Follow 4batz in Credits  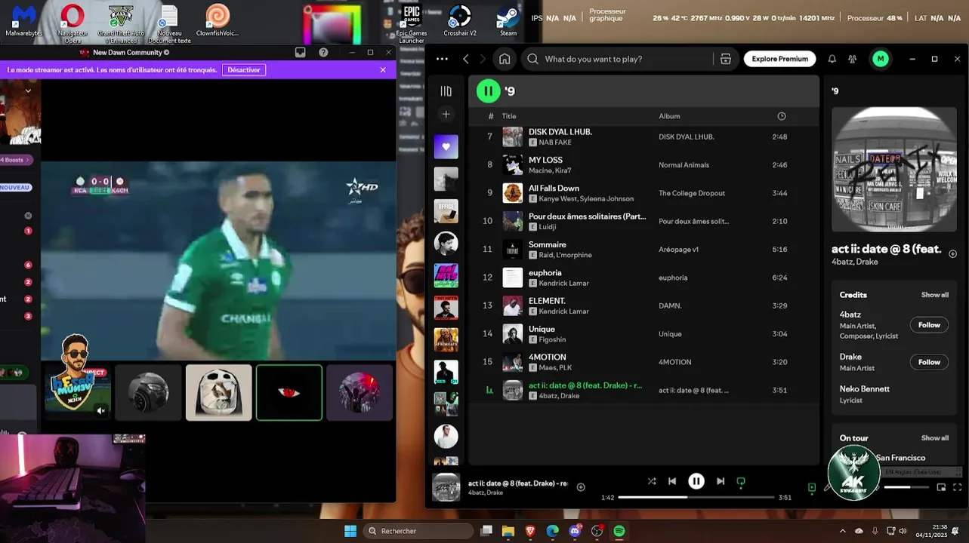click(929, 325)
